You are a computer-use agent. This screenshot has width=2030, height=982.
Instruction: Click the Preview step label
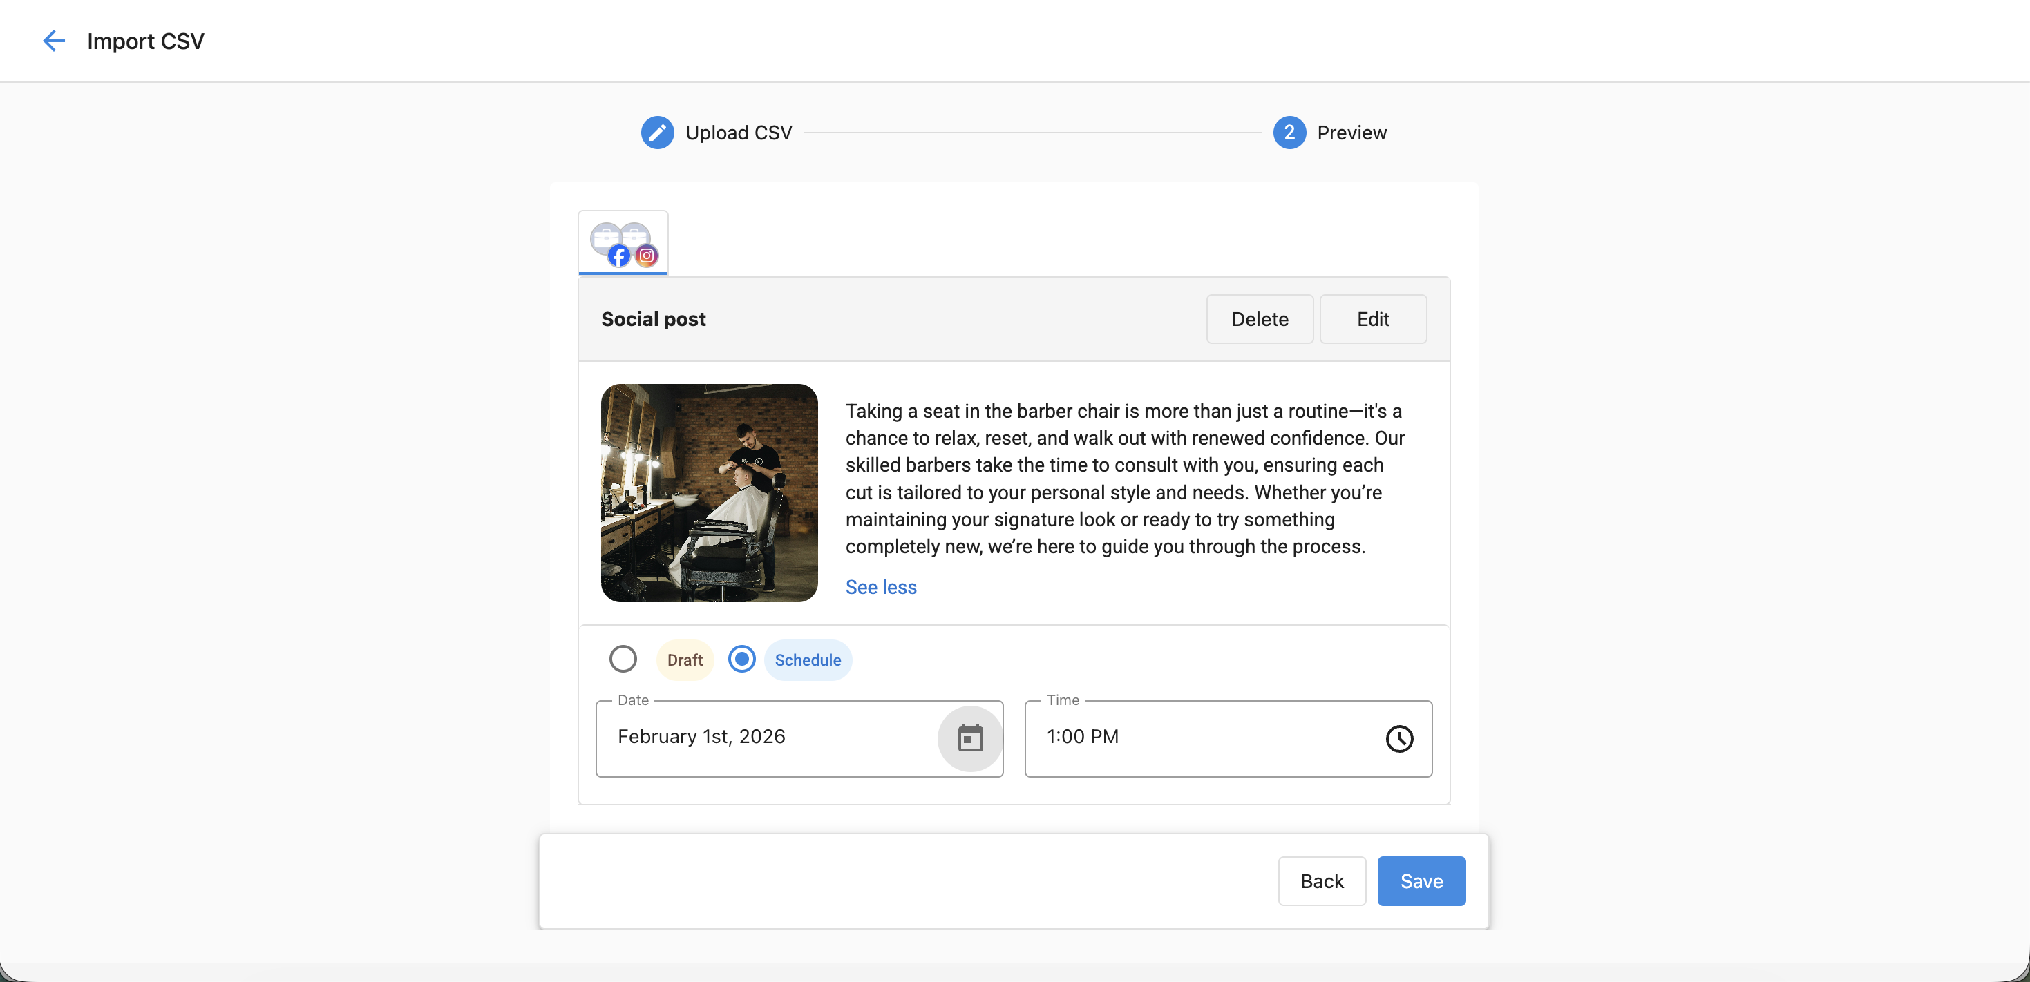1351,133
